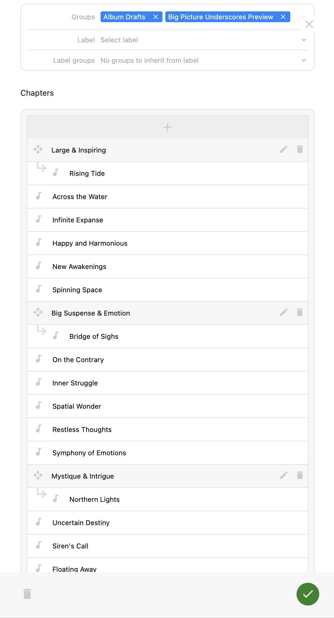This screenshot has width=334, height=618.
Task: Click the music note icon beside Siren's Call
Action: pyautogui.click(x=39, y=545)
